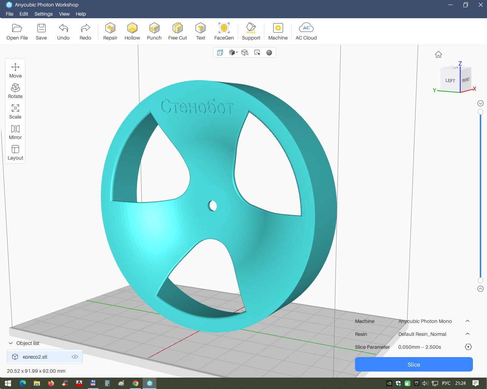The height and width of the screenshot is (389, 487).
Task: Toggle the perspective box view icon
Action: (220, 52)
